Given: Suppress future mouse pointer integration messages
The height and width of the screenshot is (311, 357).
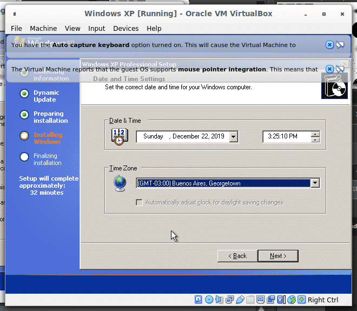Looking at the screenshot, I should click(x=340, y=69).
